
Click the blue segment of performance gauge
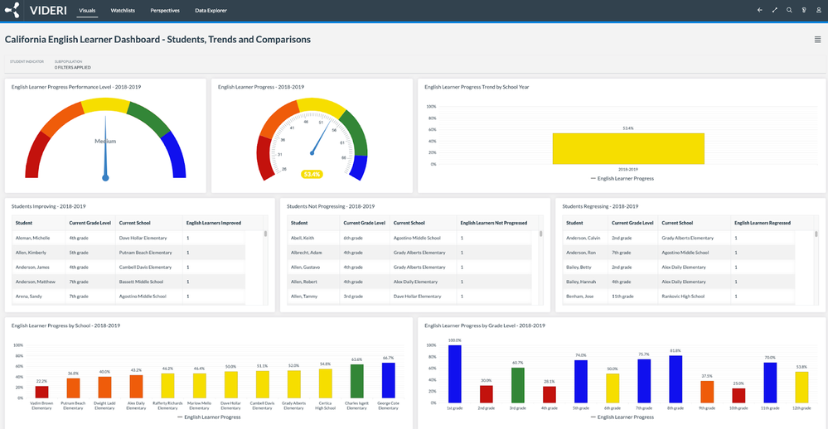[176, 156]
